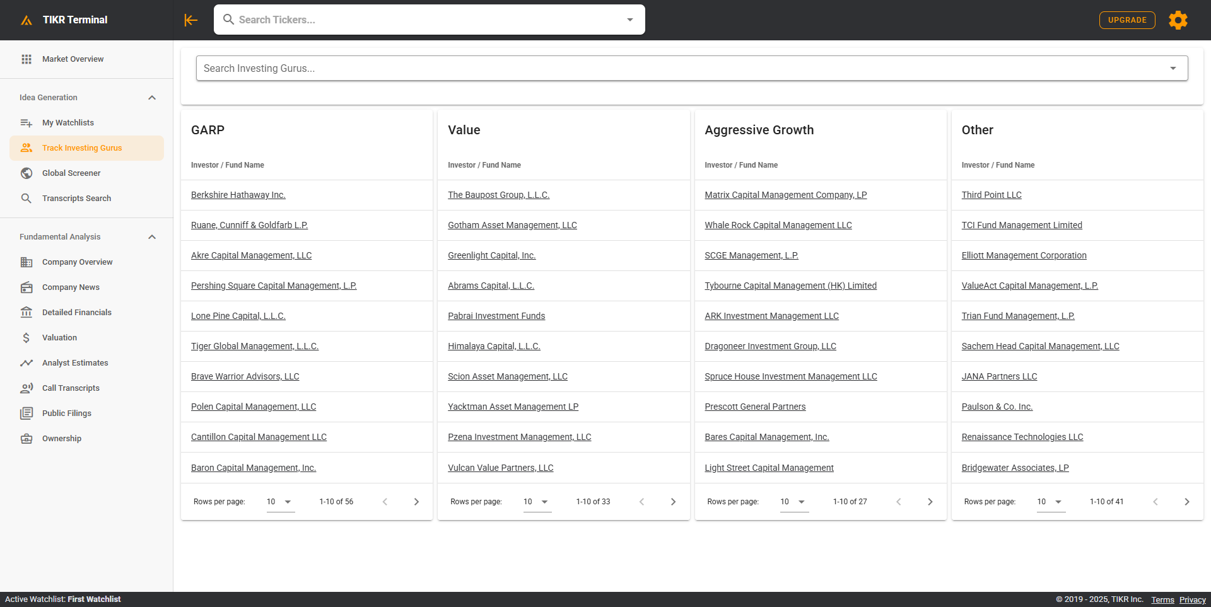Click the My Watchlists list icon
This screenshot has height=607, width=1211.
pos(26,123)
